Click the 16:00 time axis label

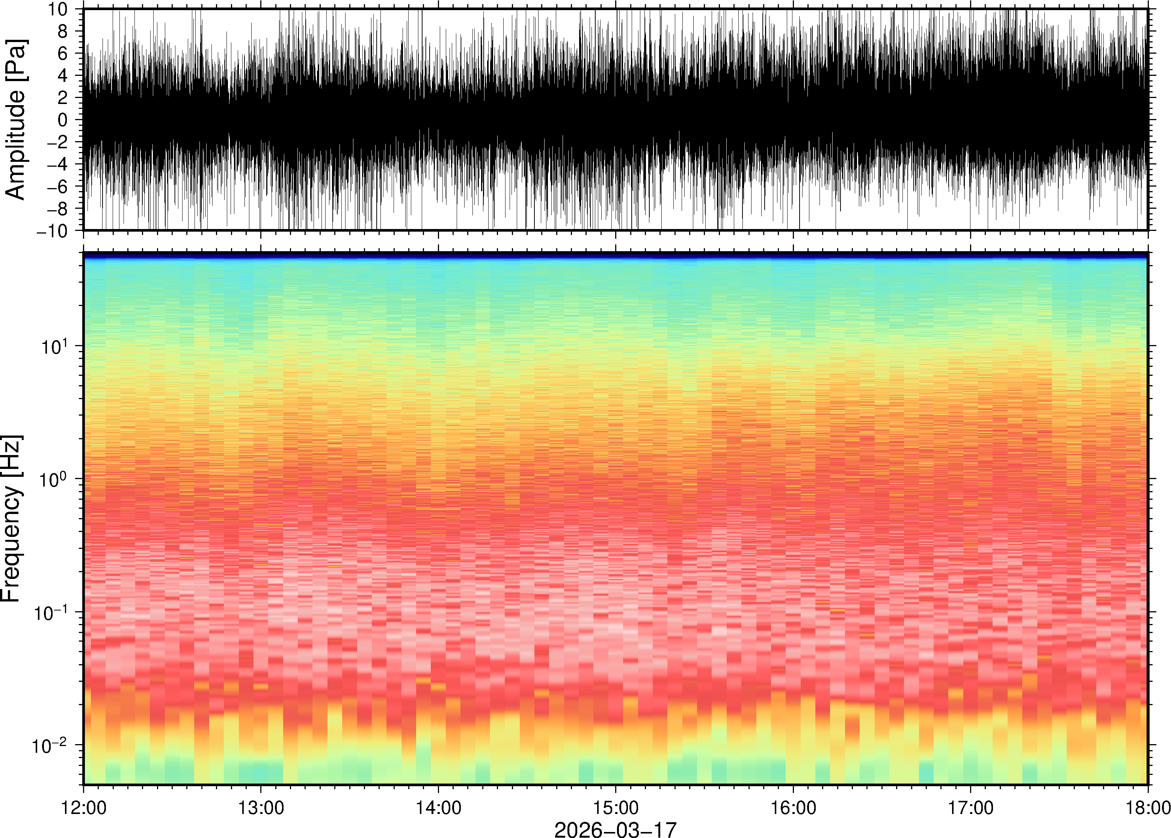[x=793, y=807]
